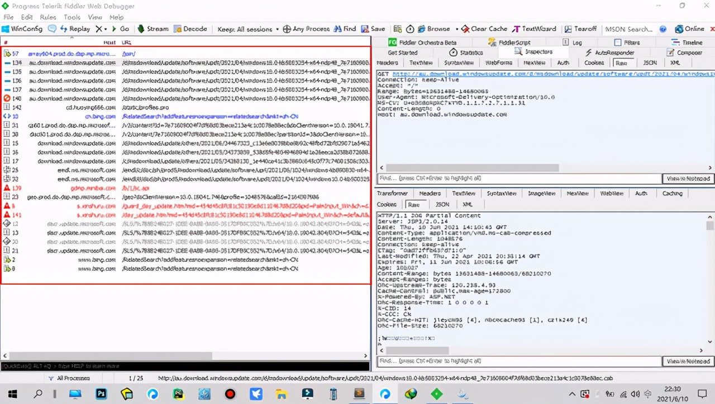Open the Tools menu
This screenshot has width=715, height=404.
coord(72,17)
